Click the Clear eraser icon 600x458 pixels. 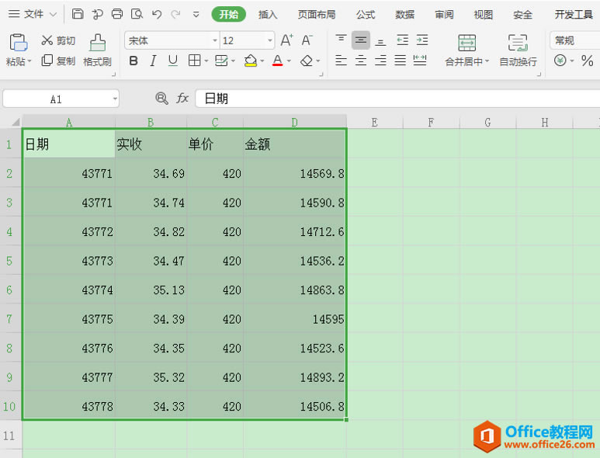307,61
